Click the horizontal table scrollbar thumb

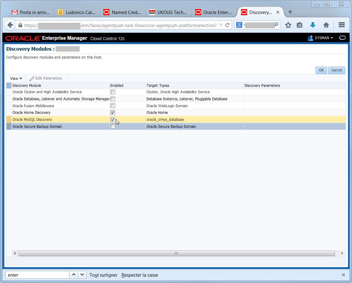(x=177, y=254)
